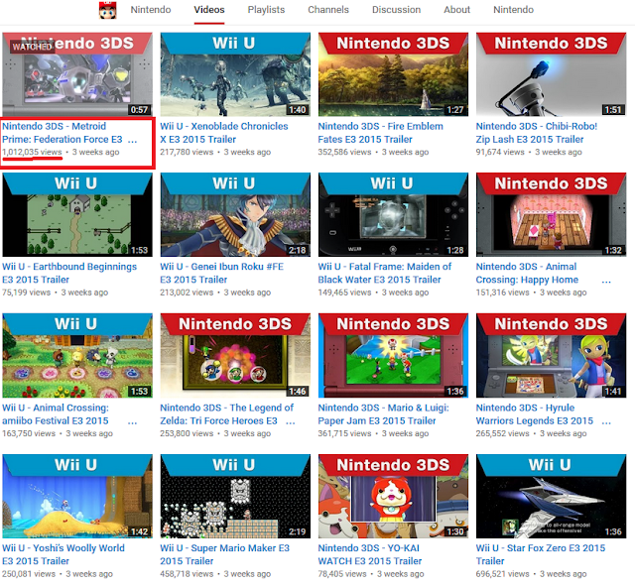Open Animal Crossing: amiibo Festival thumbnail
The height and width of the screenshot is (586, 635).
[77, 356]
